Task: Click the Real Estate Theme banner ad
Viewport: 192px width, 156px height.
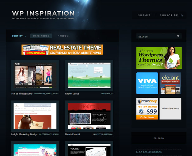Action: (x=62, y=49)
